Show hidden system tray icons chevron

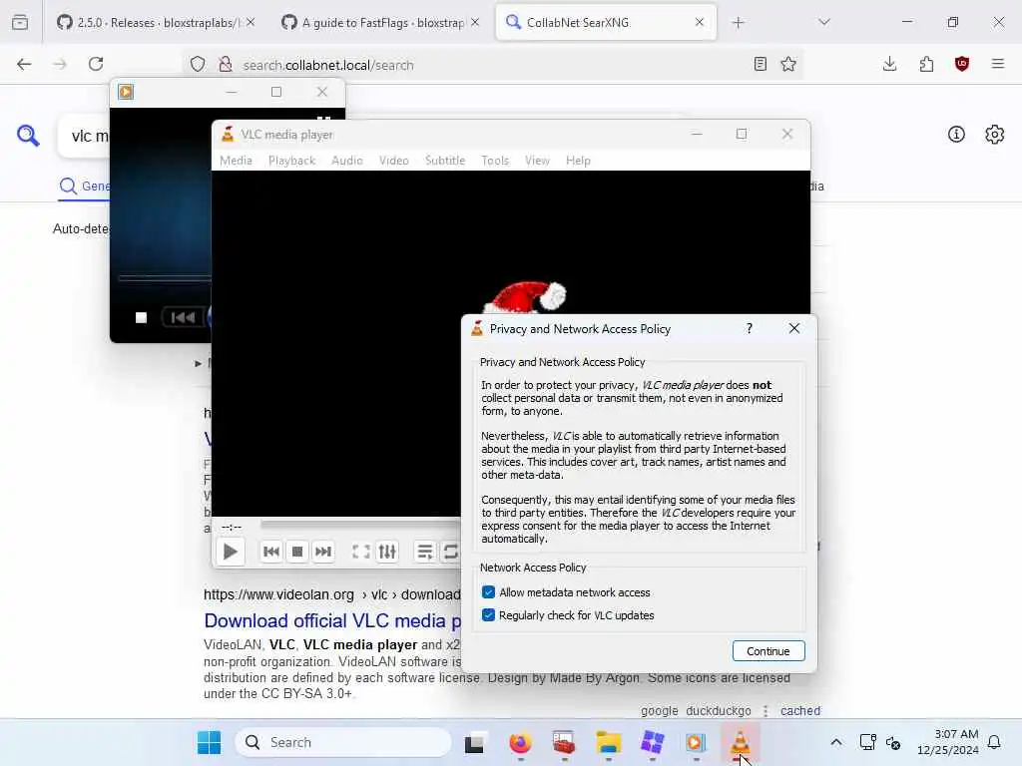point(836,742)
